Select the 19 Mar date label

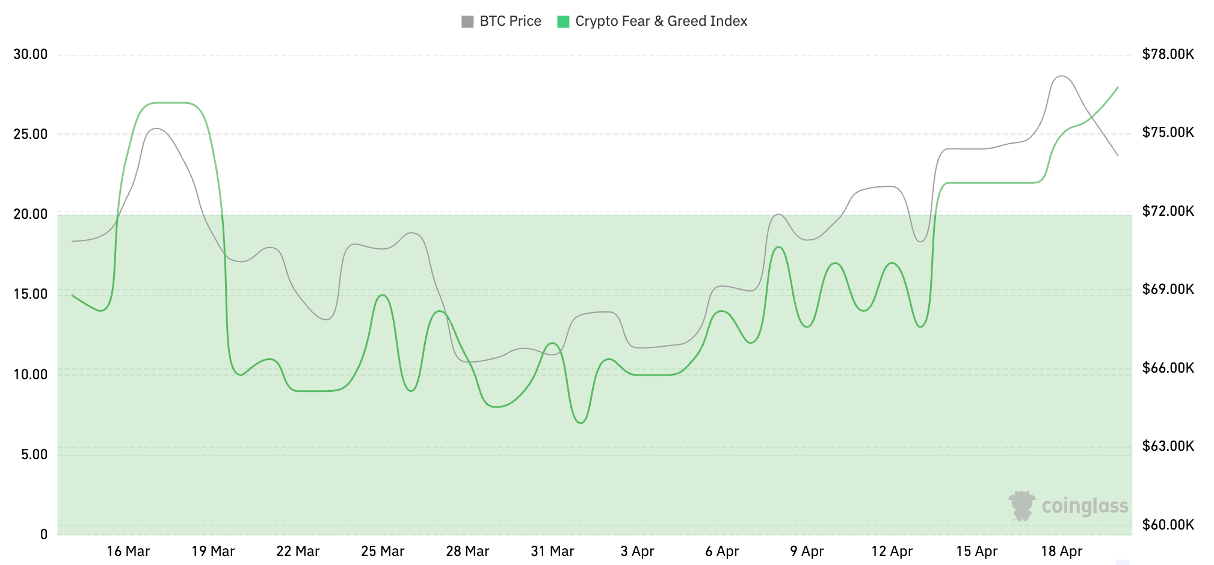click(x=213, y=551)
